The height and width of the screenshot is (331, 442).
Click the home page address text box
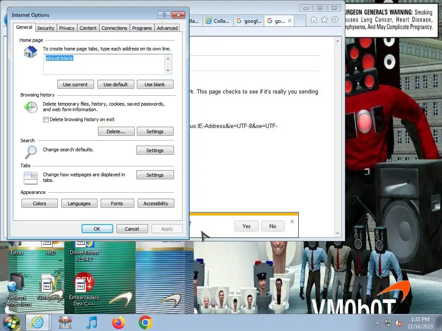104,64
